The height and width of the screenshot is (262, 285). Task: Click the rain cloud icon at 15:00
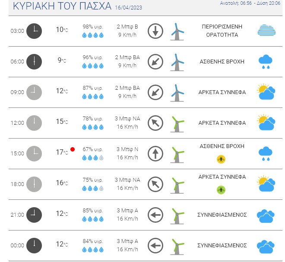click(x=266, y=154)
